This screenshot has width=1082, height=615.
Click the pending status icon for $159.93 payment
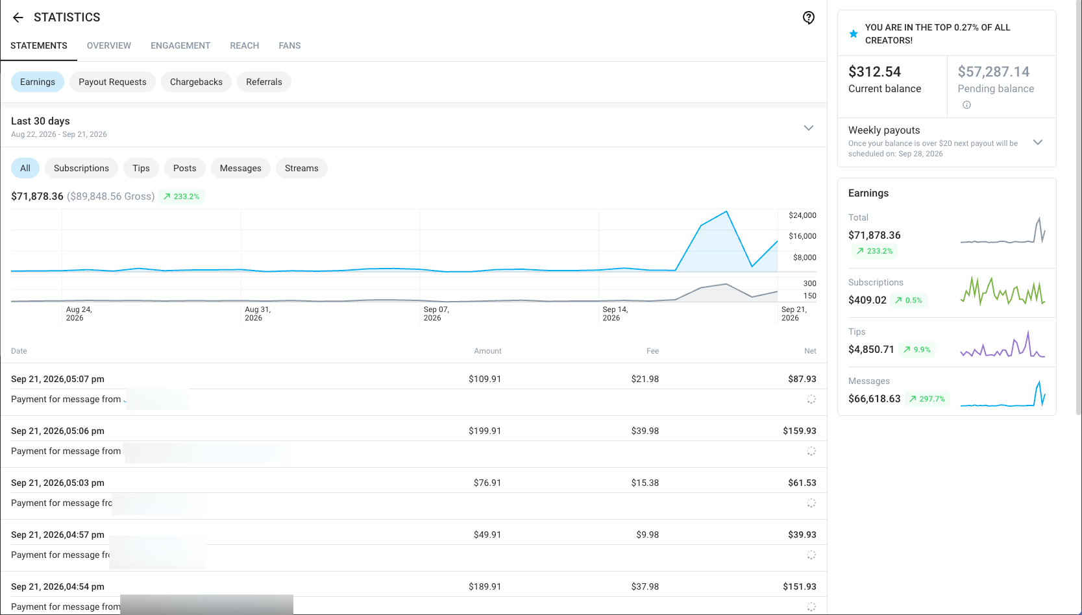point(811,451)
